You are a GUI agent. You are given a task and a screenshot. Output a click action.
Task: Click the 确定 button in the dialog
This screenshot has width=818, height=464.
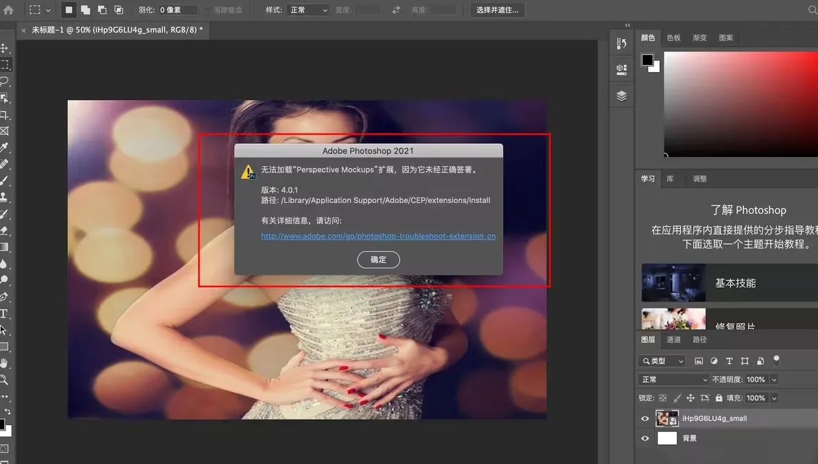[378, 260]
